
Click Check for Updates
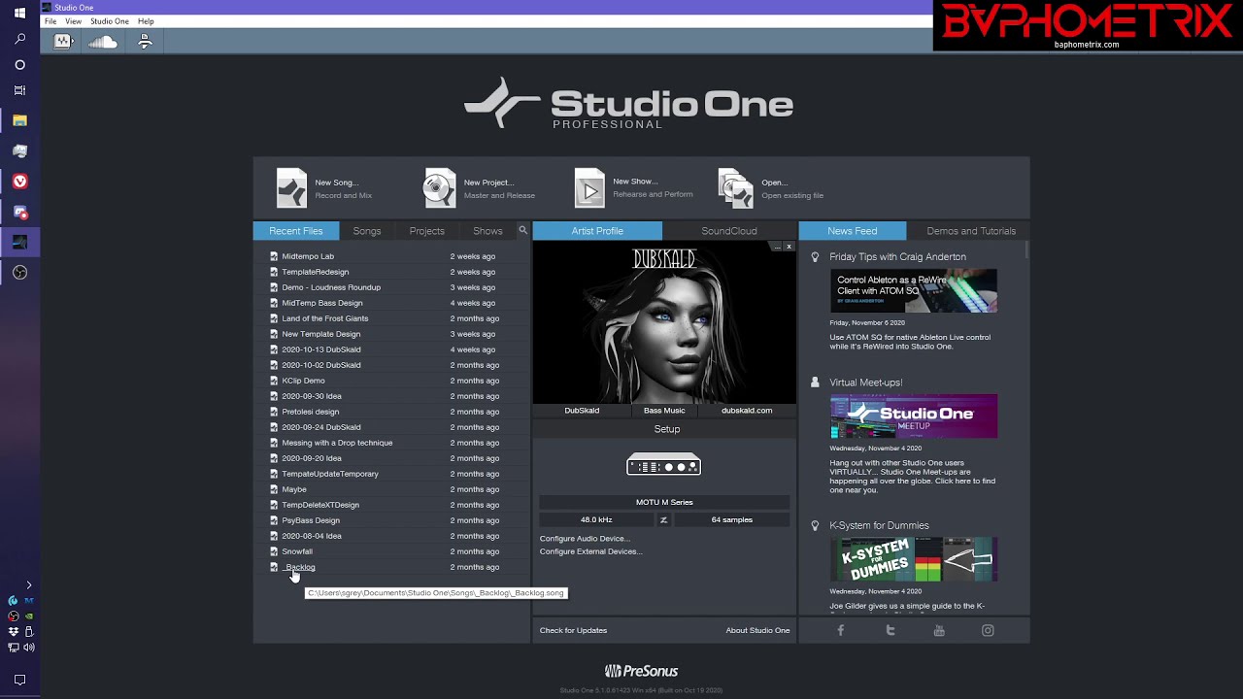pos(573,630)
